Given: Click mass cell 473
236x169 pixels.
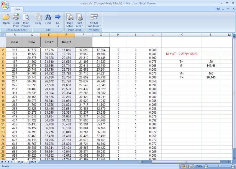Looking at the screenshot, I should click(14, 128).
